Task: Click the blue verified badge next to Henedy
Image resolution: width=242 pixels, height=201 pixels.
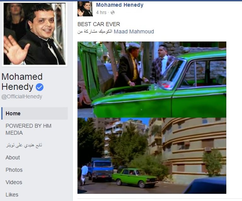Action: click(x=39, y=87)
